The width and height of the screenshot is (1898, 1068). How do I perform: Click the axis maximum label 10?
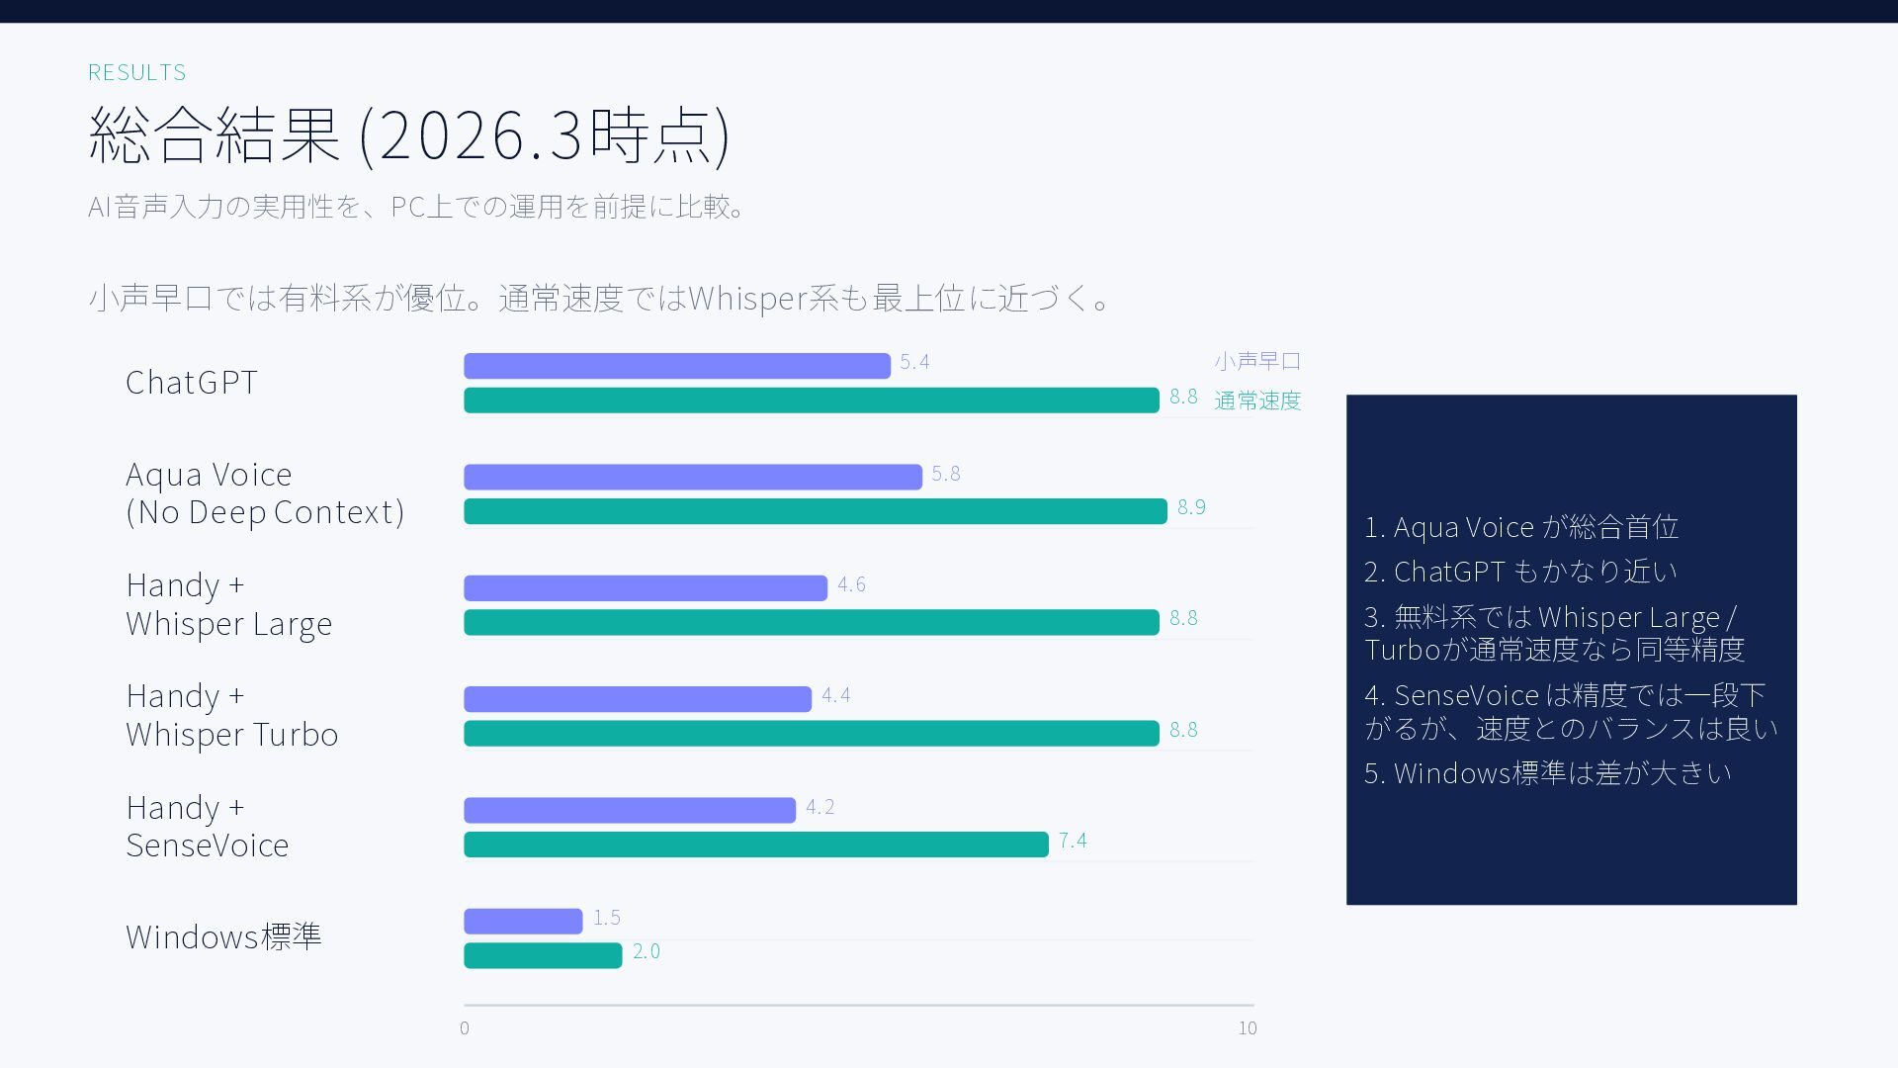pos(1248,1028)
